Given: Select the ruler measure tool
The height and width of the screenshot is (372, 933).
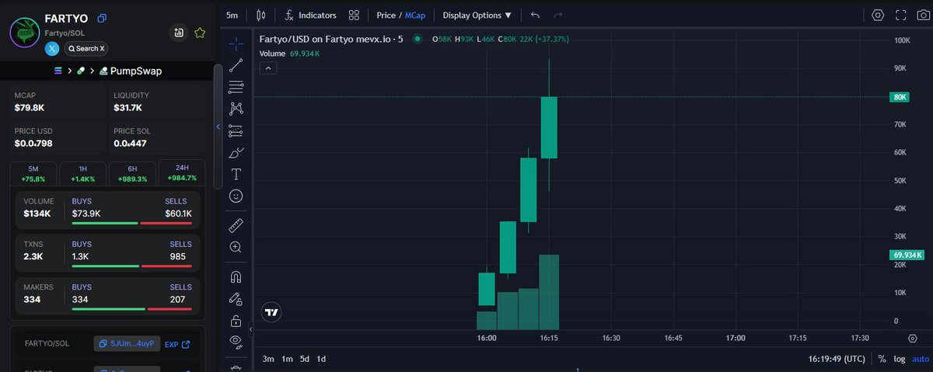Looking at the screenshot, I should point(236,225).
